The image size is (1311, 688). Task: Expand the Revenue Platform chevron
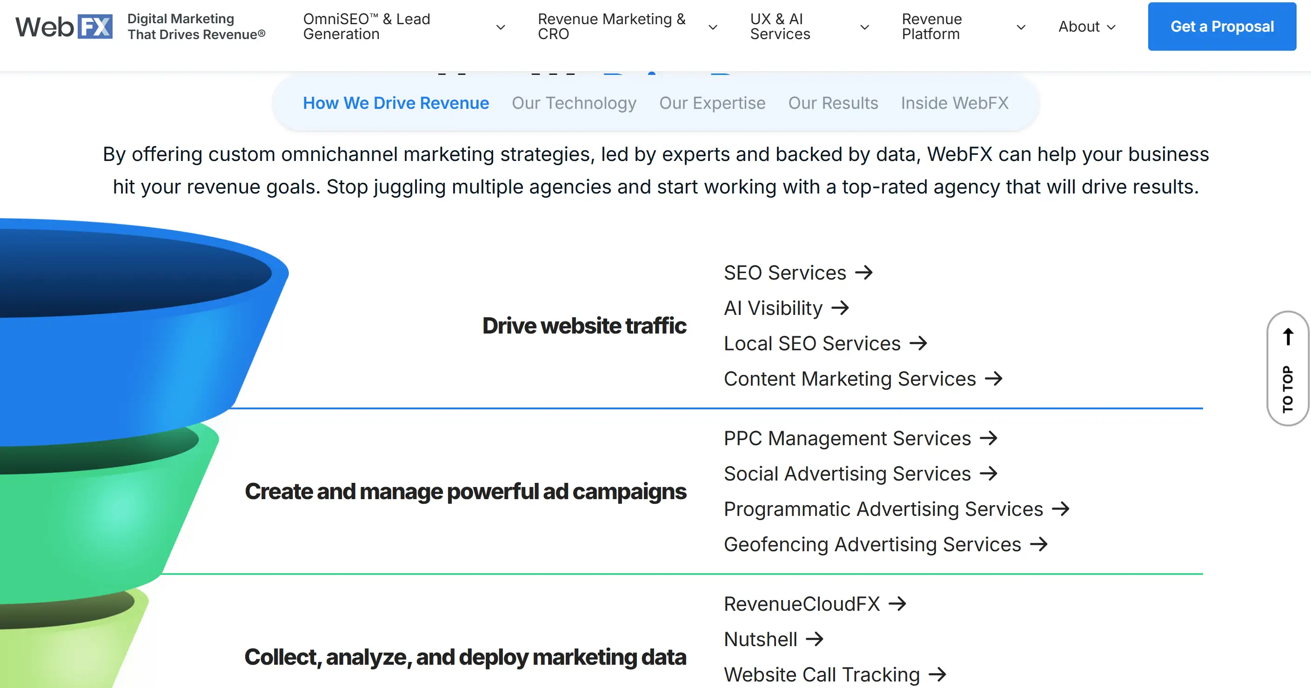1021,27
